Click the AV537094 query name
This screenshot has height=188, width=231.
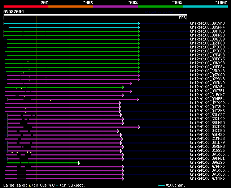click(14, 12)
